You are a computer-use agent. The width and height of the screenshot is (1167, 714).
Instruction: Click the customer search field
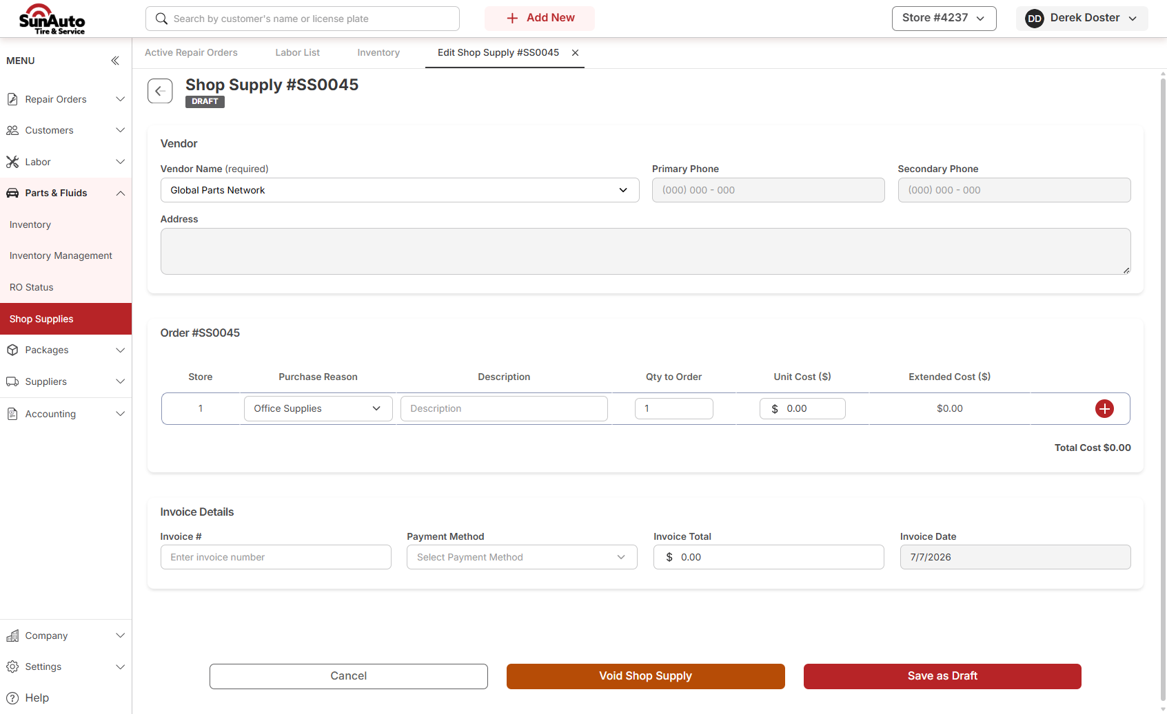[303, 19]
